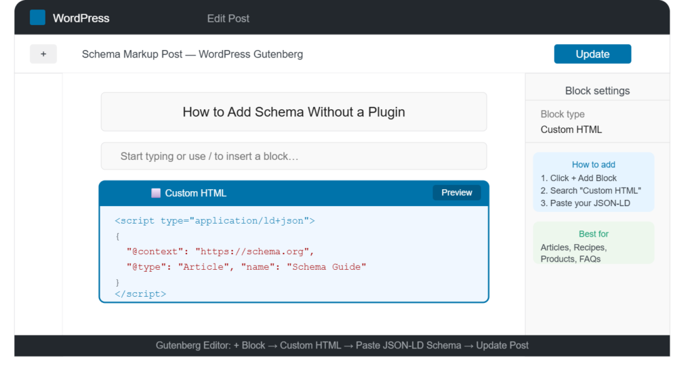
Task: Click the Custom HTML block type value
Action: pos(571,129)
